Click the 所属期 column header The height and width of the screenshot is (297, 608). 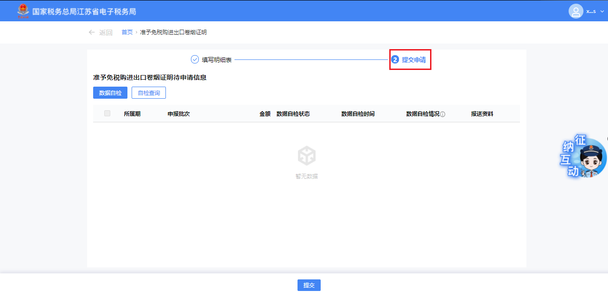point(132,114)
